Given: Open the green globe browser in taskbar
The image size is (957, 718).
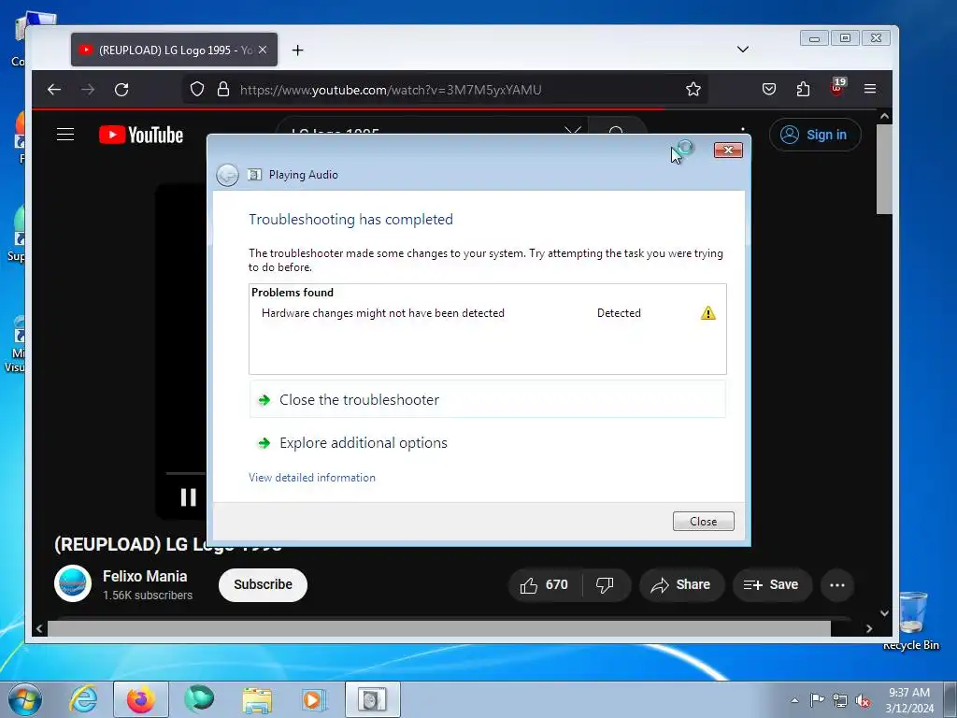Looking at the screenshot, I should (x=200, y=699).
